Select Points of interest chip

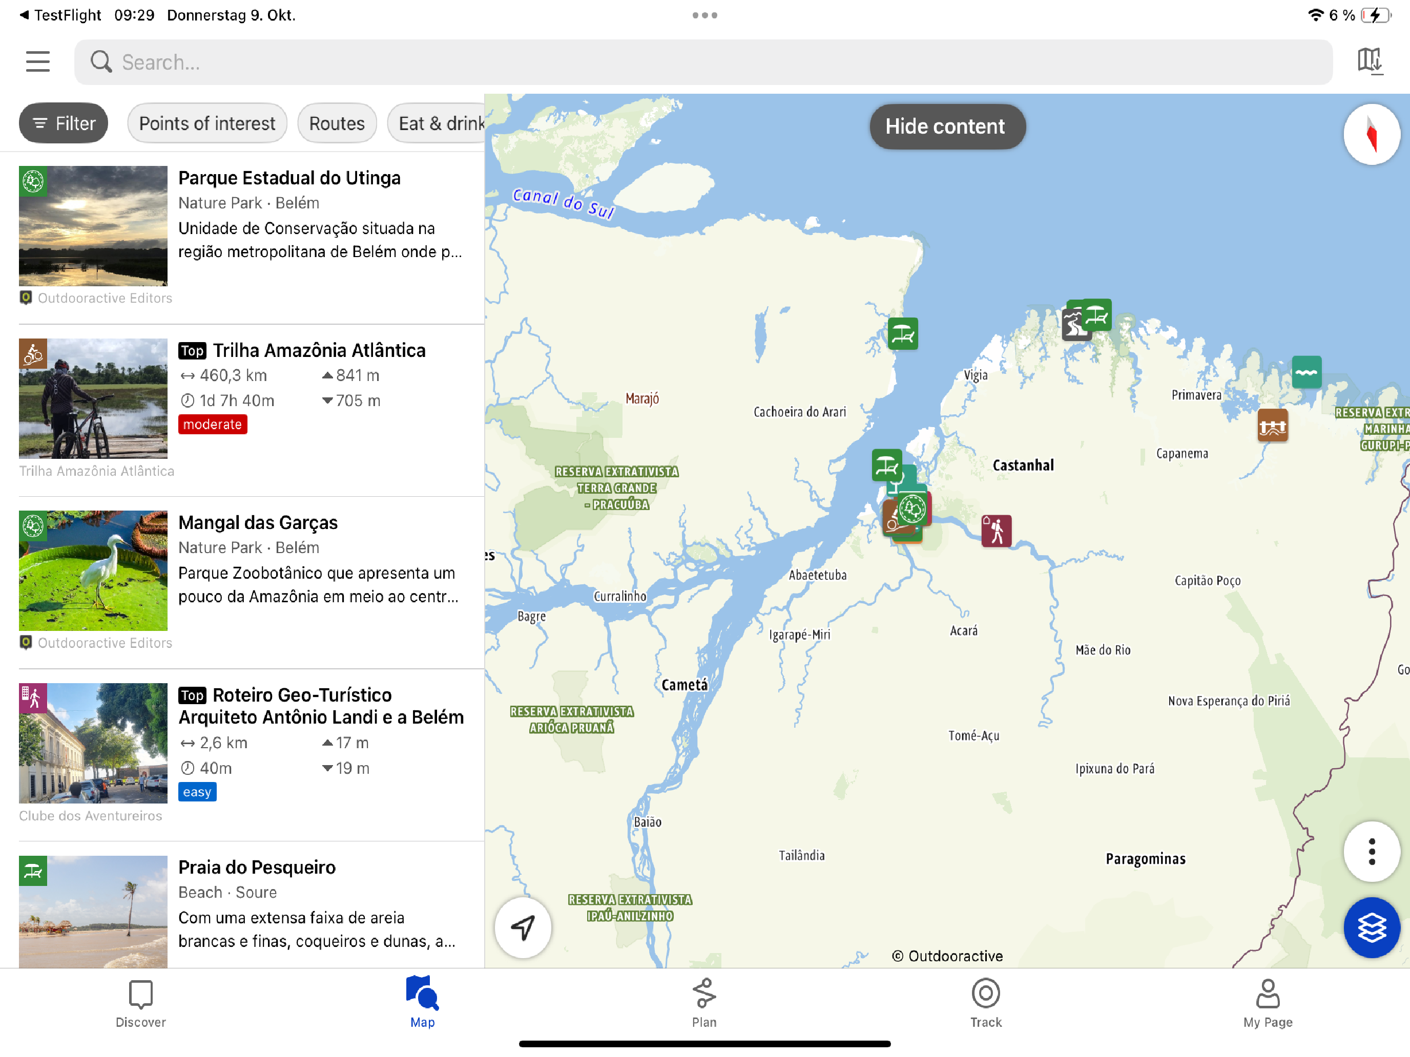click(207, 123)
